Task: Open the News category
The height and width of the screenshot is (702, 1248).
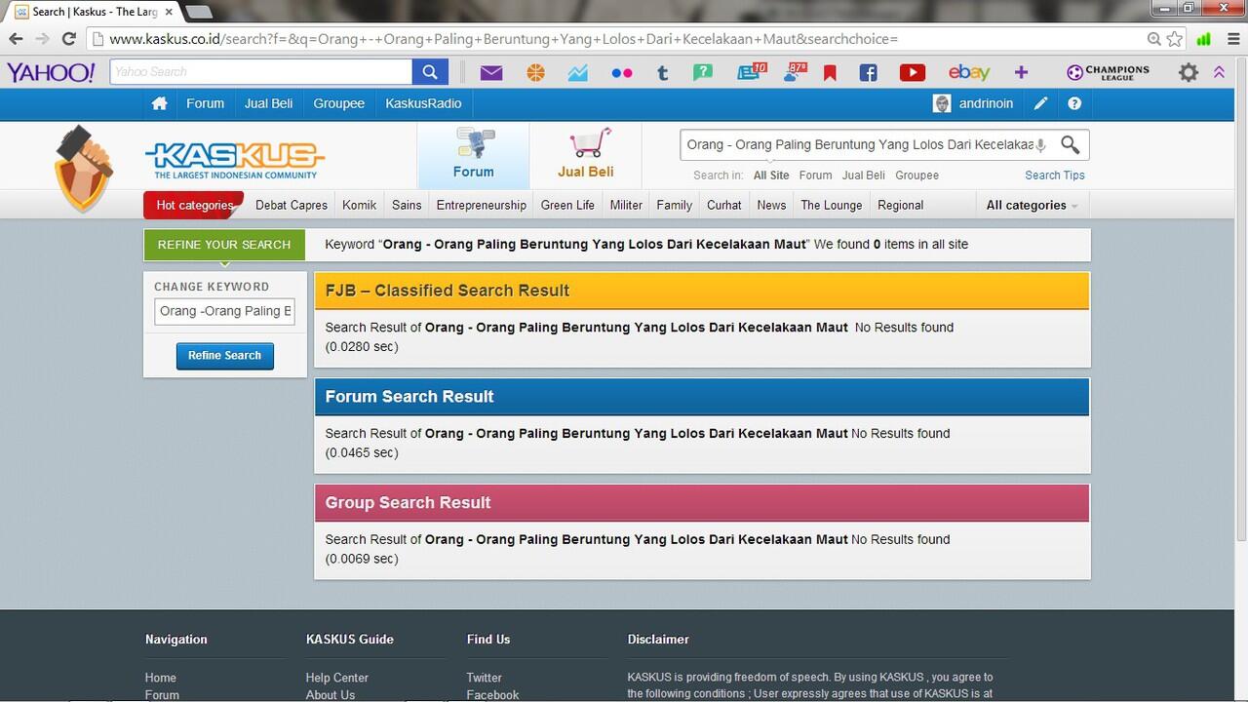Action: tap(771, 206)
